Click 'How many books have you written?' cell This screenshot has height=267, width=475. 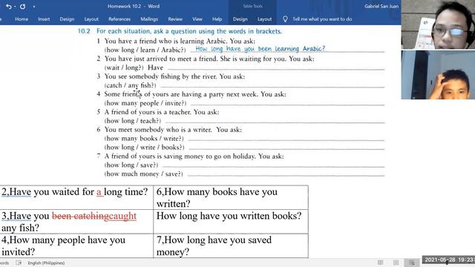click(231, 197)
